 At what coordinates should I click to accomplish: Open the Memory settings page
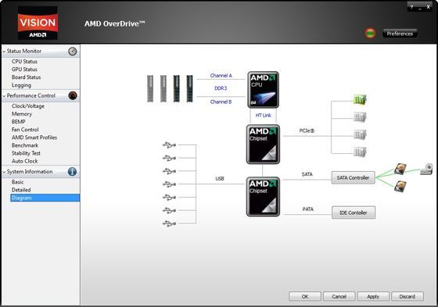(22, 114)
